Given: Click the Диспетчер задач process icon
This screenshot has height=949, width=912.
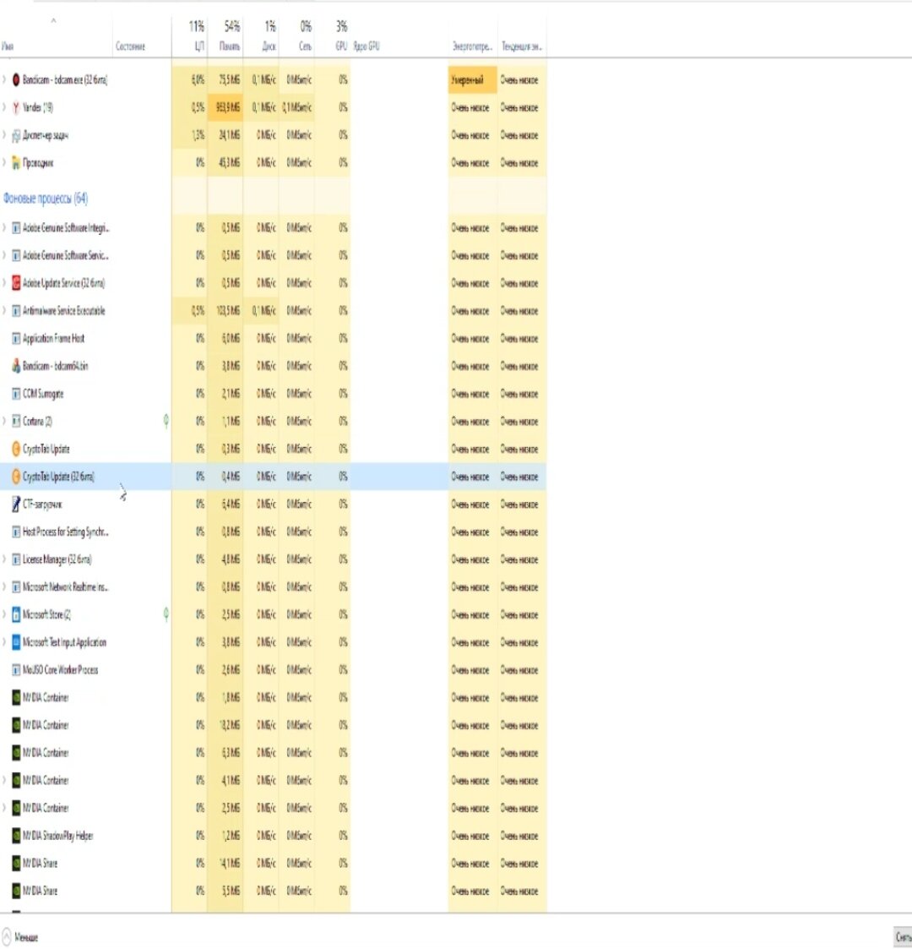Looking at the screenshot, I should 16,135.
